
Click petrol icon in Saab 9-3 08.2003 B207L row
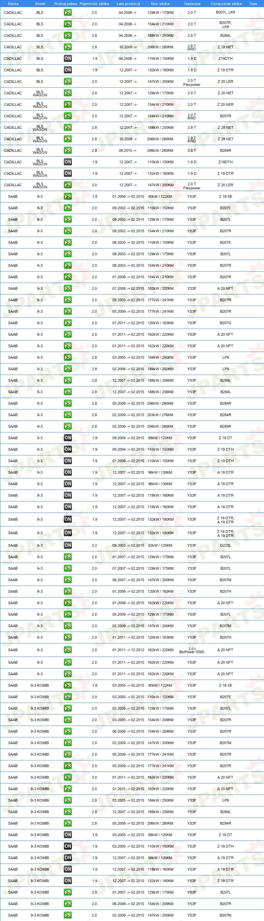click(68, 254)
